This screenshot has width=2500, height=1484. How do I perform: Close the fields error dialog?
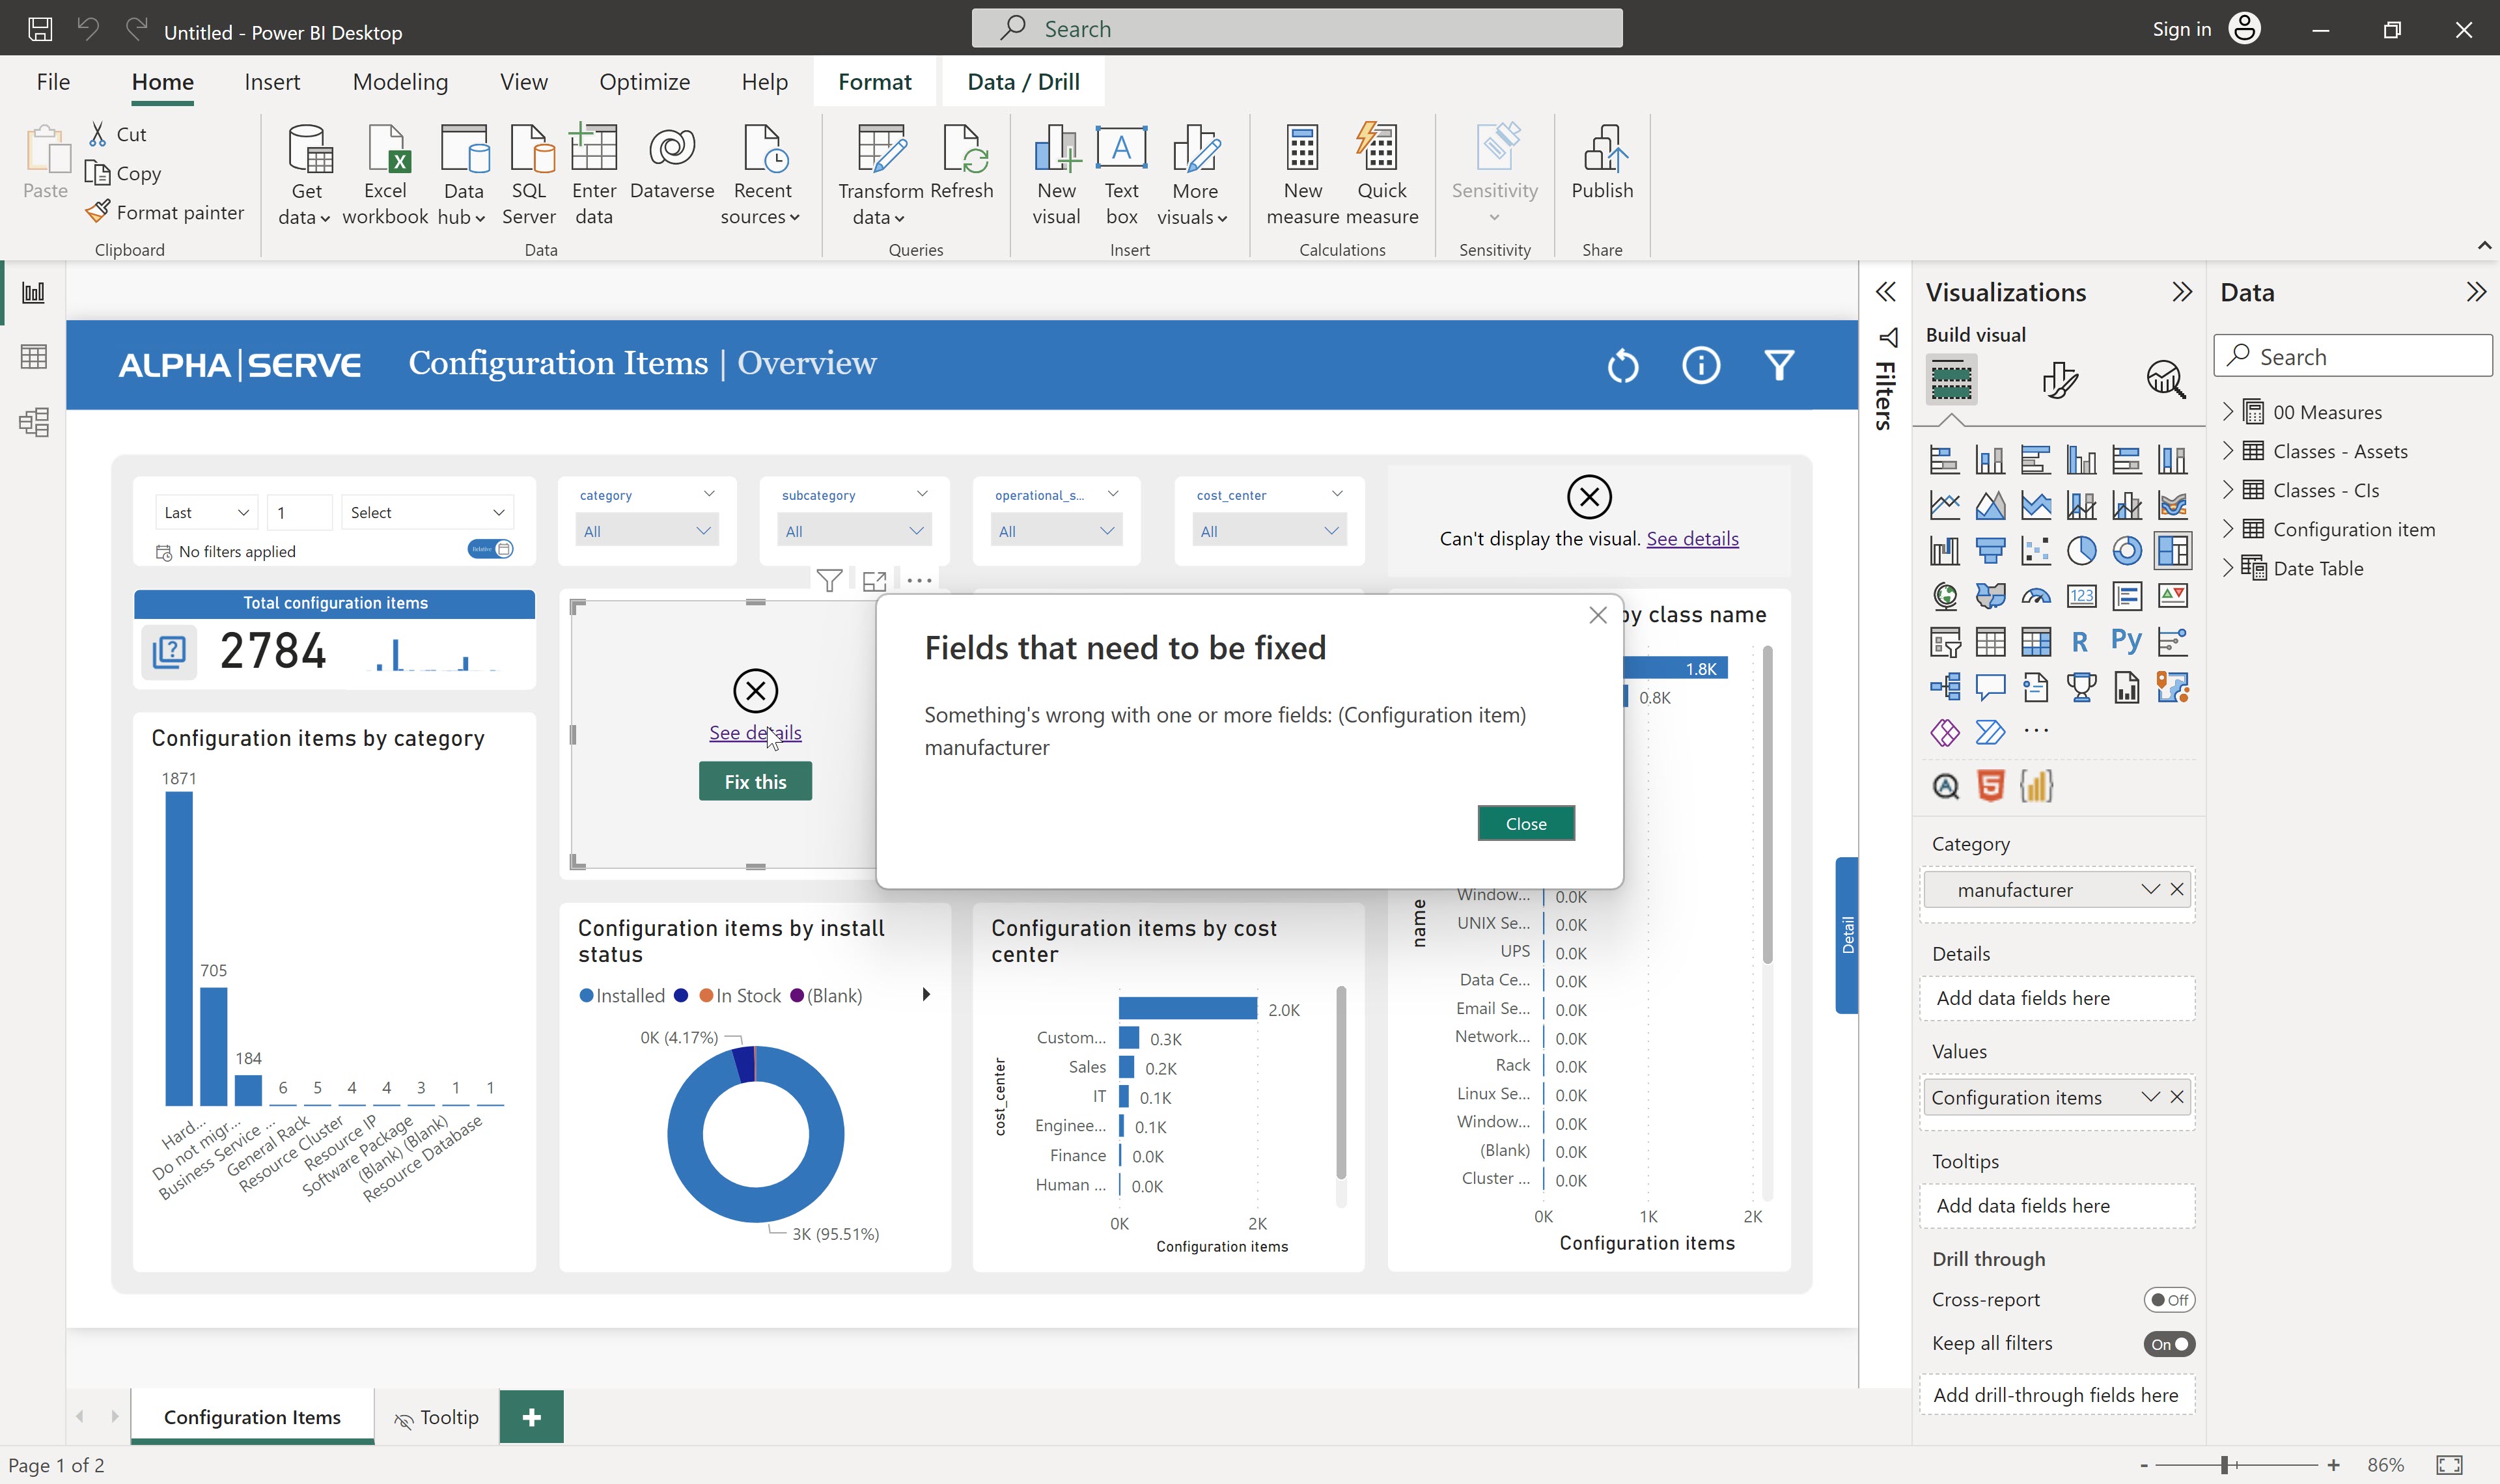pos(1525,823)
